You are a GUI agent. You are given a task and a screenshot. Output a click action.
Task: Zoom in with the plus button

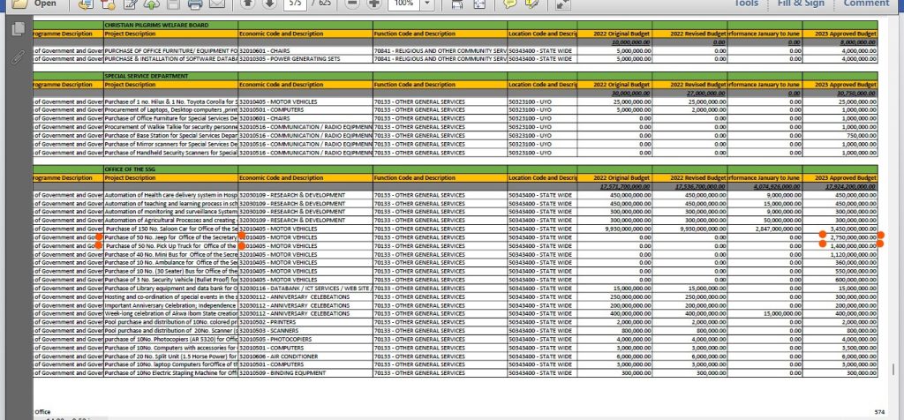point(374,3)
